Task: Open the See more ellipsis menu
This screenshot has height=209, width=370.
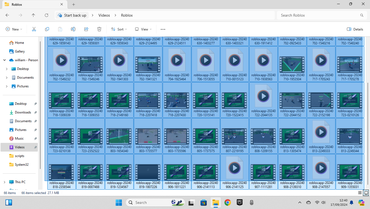Action: (163, 29)
